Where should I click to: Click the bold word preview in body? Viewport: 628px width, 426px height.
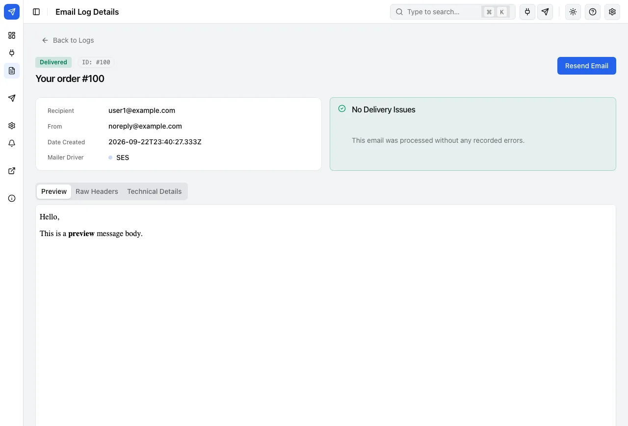pos(81,234)
